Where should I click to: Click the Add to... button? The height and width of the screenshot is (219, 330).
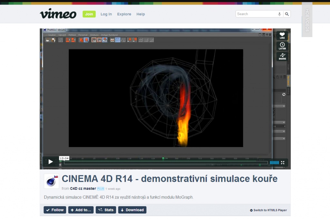(81, 210)
